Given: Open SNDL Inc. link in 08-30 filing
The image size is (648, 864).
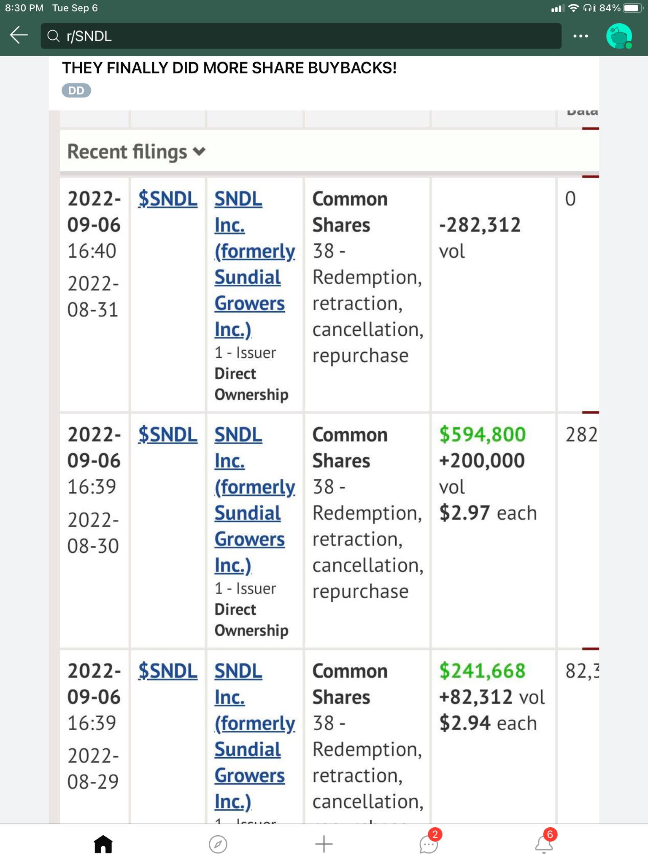Looking at the screenshot, I should click(254, 500).
